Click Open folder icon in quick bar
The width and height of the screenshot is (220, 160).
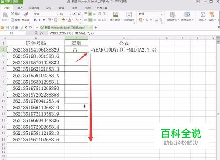[x=2, y=27]
